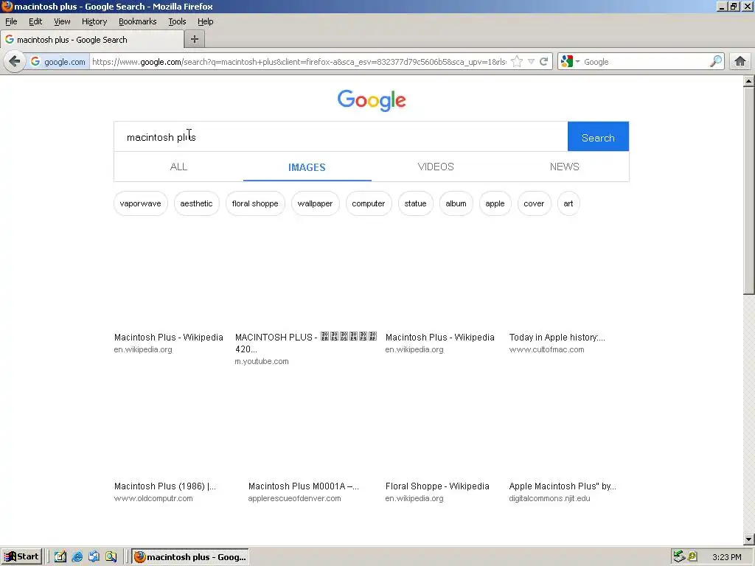Screen dimensions: 755x566
Task: Open the View menu
Action: click(x=62, y=21)
